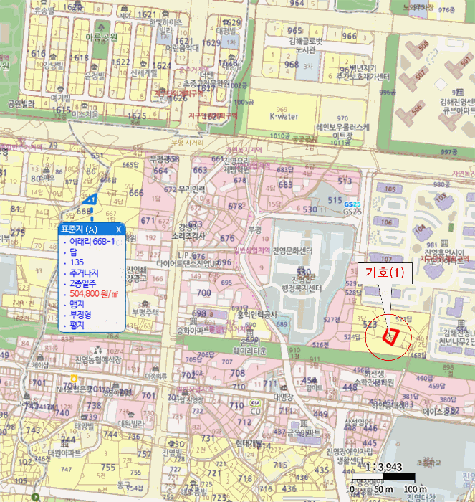Select the 표준지 (A) popup title
Viewport: 475px width, 502px height.
pos(79,229)
